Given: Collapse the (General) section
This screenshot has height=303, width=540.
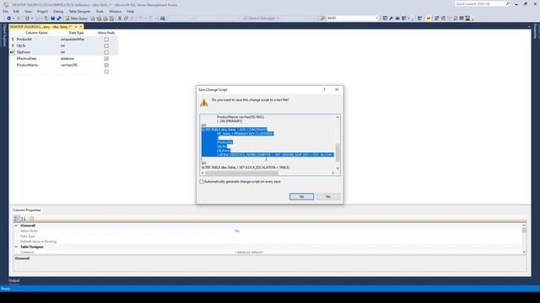Looking at the screenshot, I should (16, 226).
